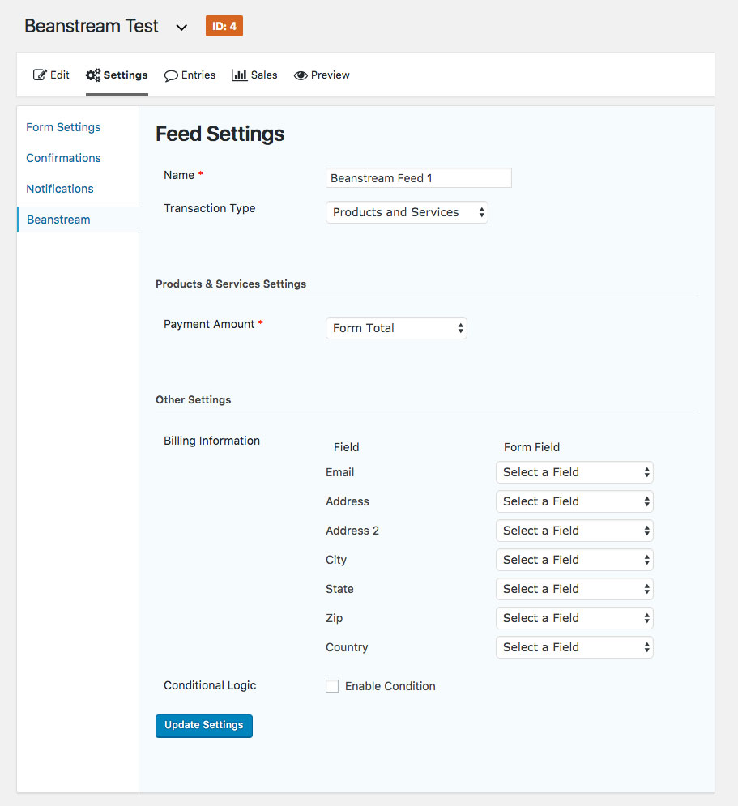The width and height of the screenshot is (738, 806).
Task: Open the Country field mapping dropdown
Action: click(574, 647)
